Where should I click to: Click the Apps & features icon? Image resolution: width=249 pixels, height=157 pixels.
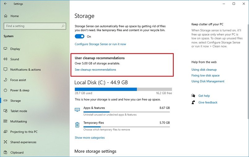[x=77, y=110]
